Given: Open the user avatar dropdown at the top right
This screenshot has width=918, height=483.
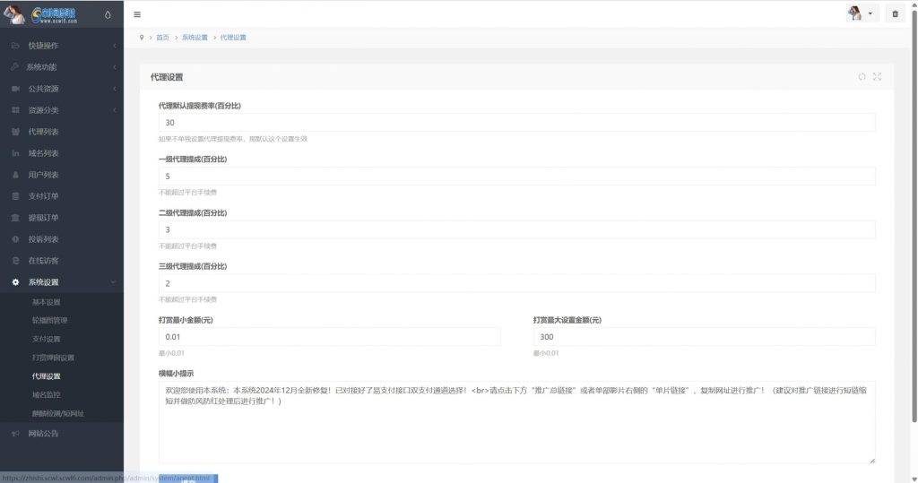Looking at the screenshot, I should coord(862,13).
